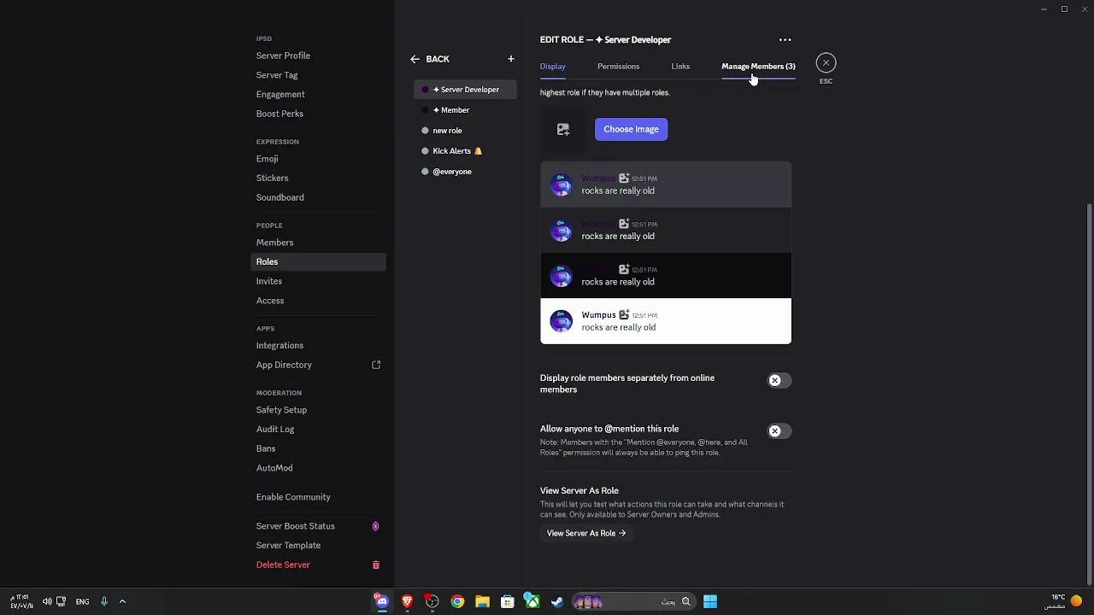Click View Server As Role link
The width and height of the screenshot is (1094, 615).
coord(586,533)
